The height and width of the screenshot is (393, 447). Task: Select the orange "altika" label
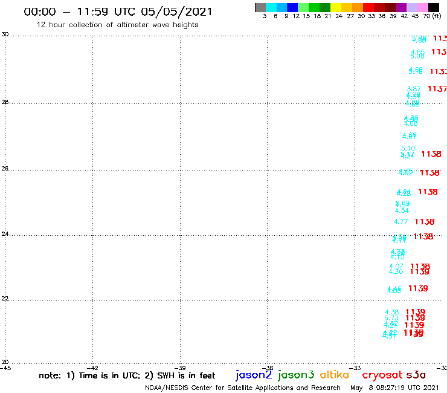335,374
